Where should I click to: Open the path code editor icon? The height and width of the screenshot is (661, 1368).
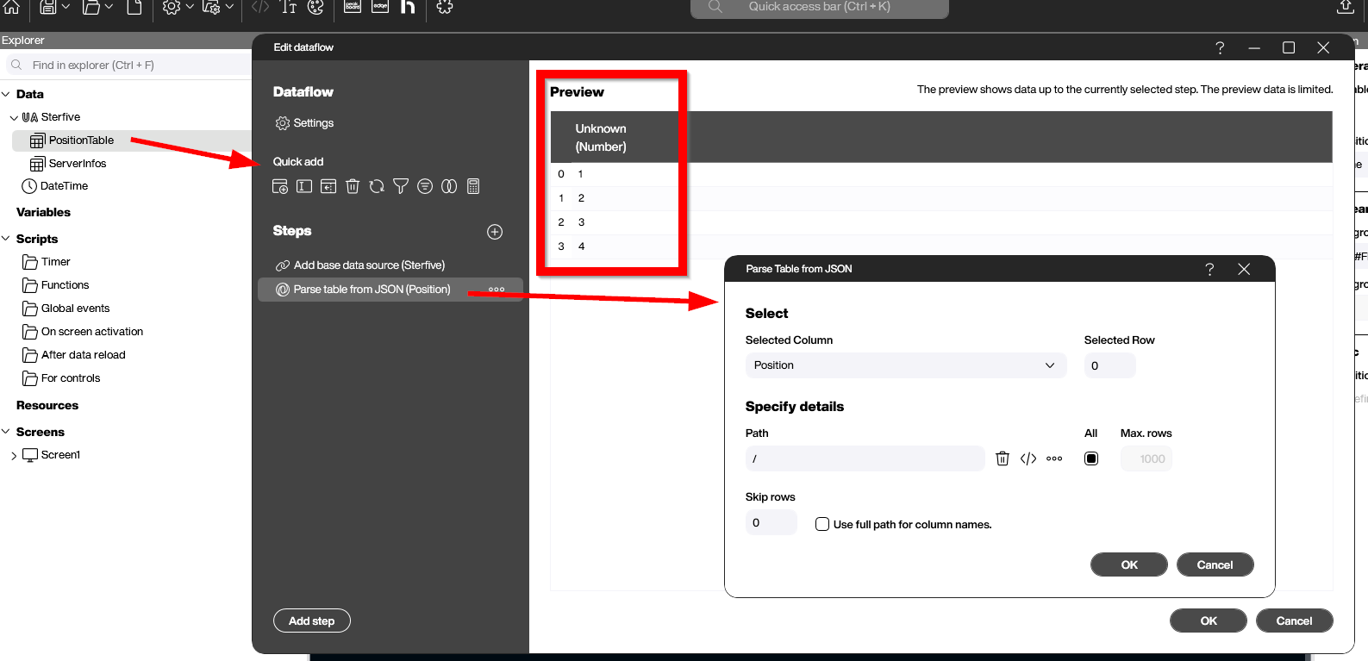point(1028,458)
